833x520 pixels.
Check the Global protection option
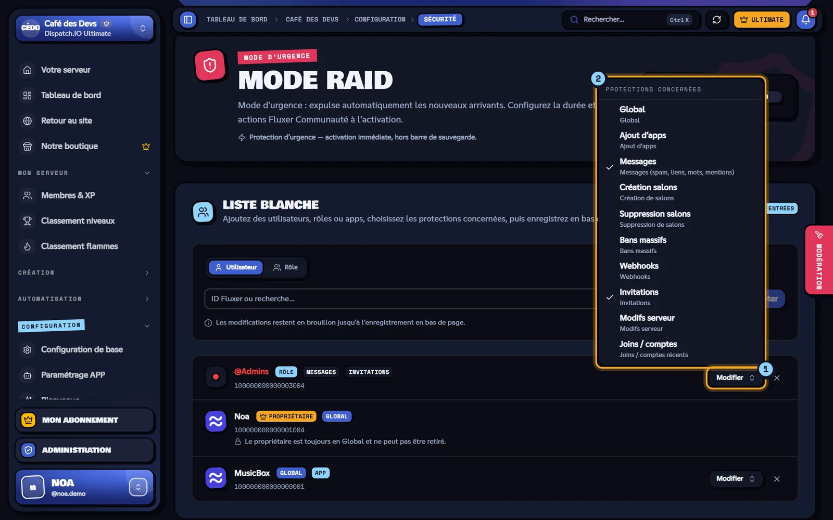click(x=680, y=114)
